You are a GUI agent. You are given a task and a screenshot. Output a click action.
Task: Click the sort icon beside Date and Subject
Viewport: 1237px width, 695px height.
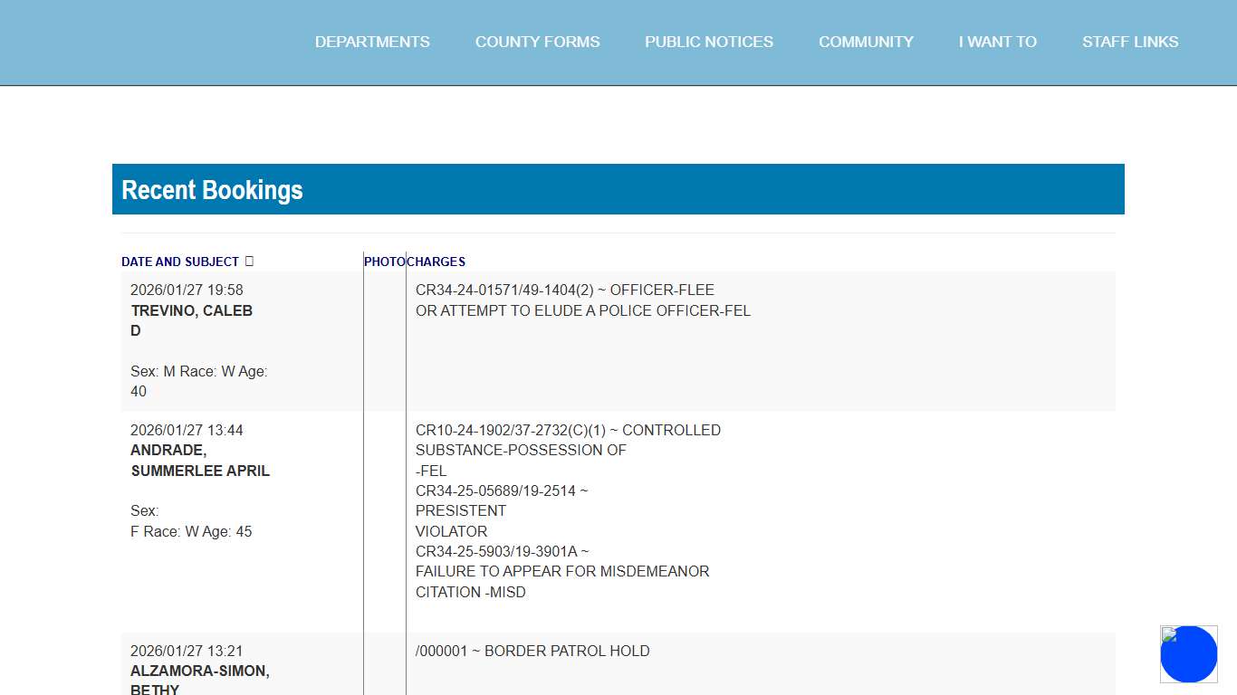point(249,262)
